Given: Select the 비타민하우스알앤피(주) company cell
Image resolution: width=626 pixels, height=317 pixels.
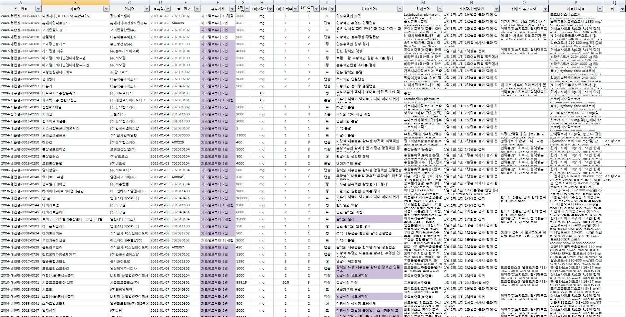Looking at the screenshot, I should 129,191.
